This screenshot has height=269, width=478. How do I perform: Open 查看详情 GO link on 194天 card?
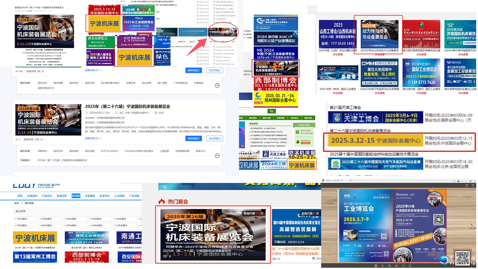pyautogui.click(x=94, y=138)
